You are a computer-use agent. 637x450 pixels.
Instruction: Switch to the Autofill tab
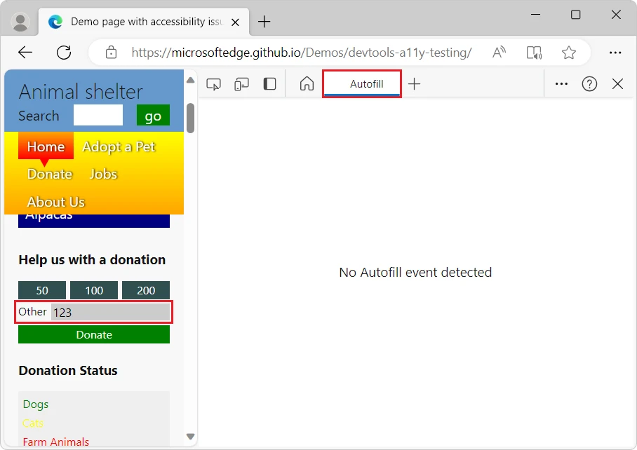[362, 84]
